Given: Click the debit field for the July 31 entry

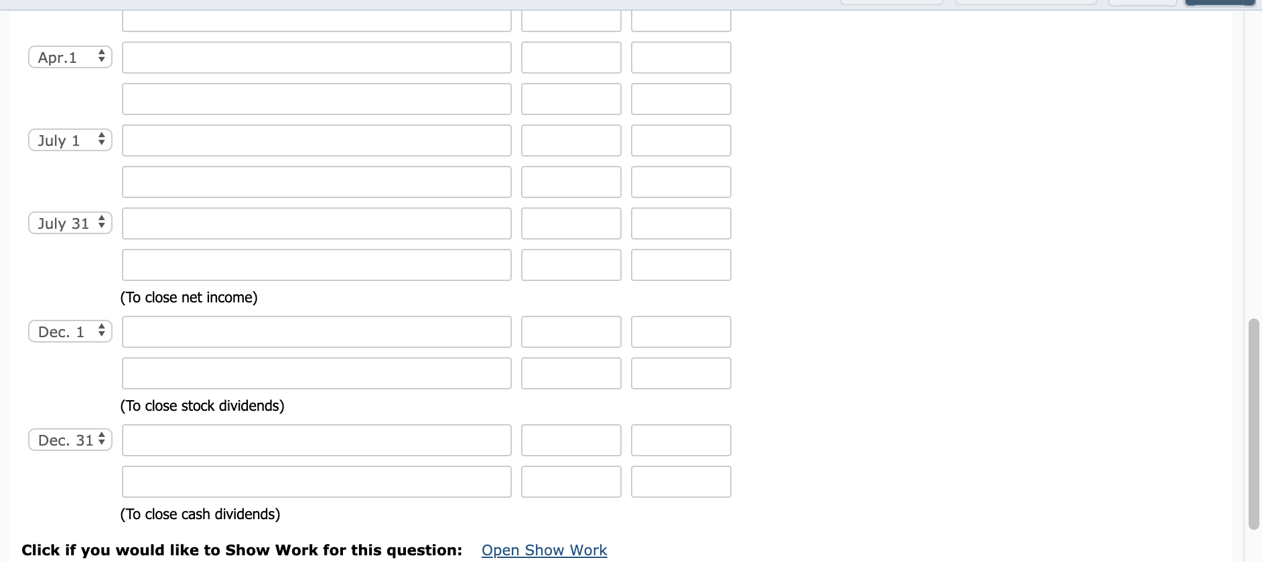Looking at the screenshot, I should point(571,223).
